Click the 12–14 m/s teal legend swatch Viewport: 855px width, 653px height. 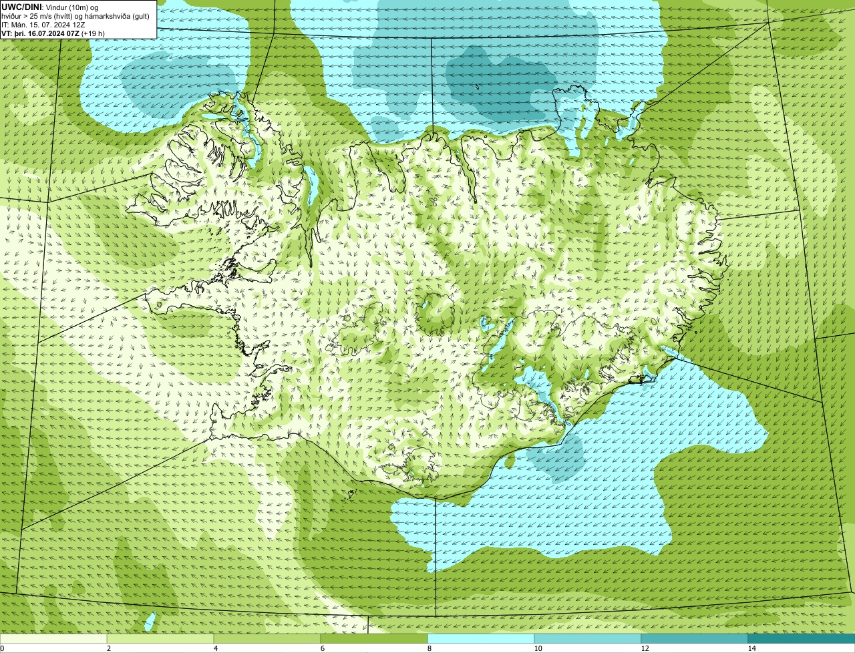tap(695, 638)
